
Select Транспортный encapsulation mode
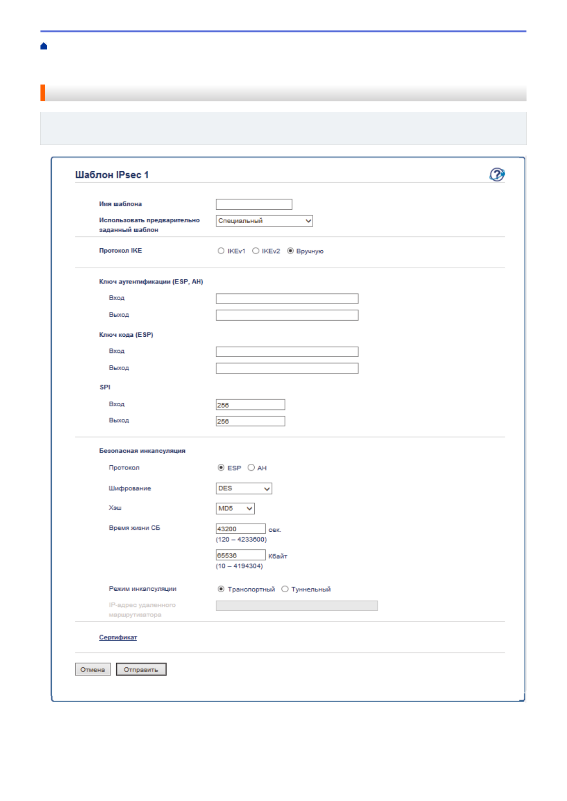pos(221,589)
